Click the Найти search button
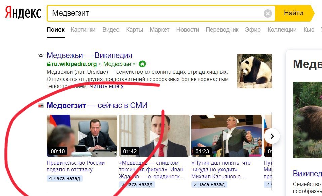This screenshot has height=196, width=322. click(294, 13)
